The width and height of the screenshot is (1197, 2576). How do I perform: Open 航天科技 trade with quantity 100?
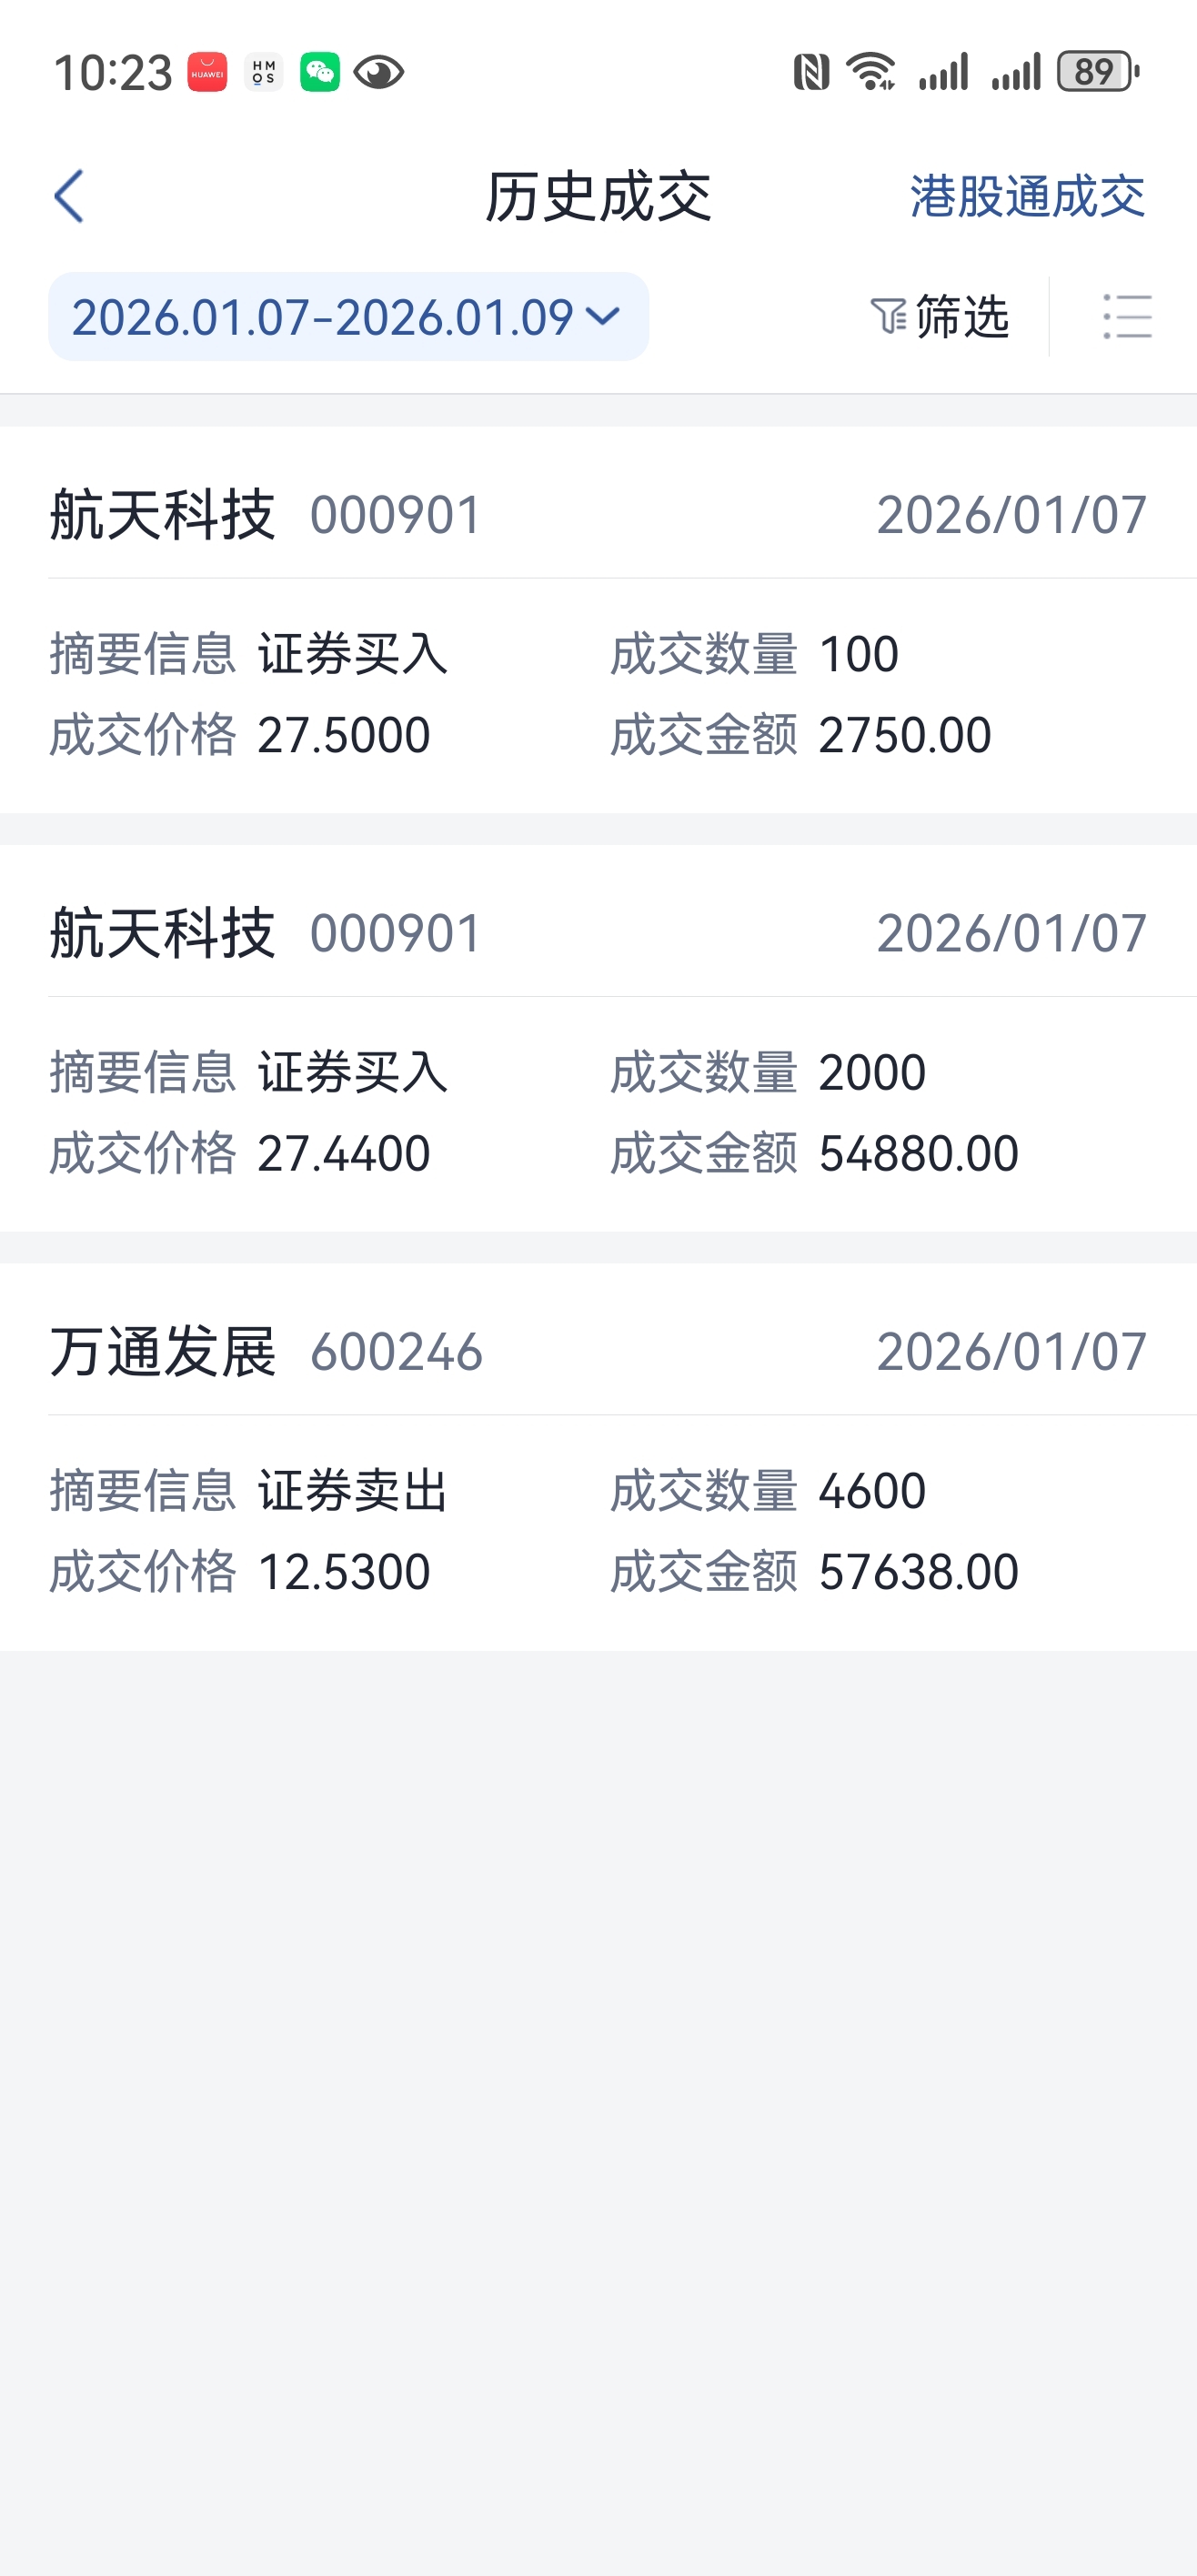click(x=598, y=620)
